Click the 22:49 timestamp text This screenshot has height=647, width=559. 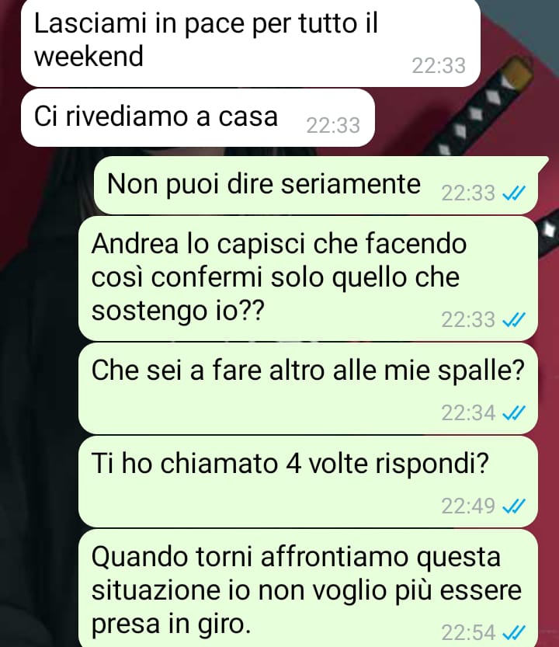(x=468, y=506)
